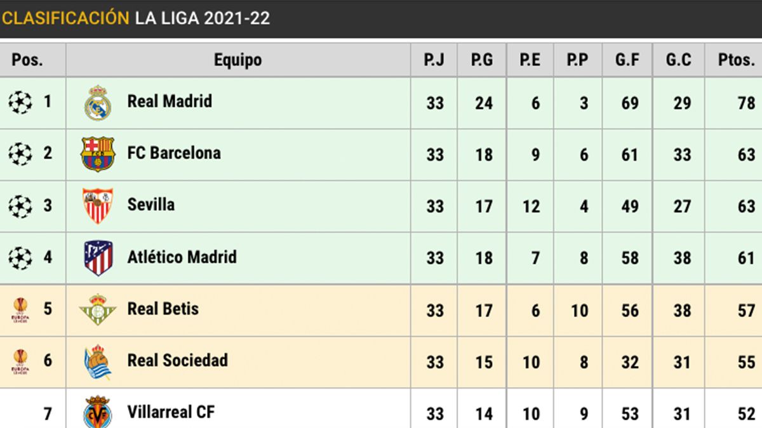The width and height of the screenshot is (762, 428).
Task: Open the Real Madrid team name
Action: click(x=170, y=101)
